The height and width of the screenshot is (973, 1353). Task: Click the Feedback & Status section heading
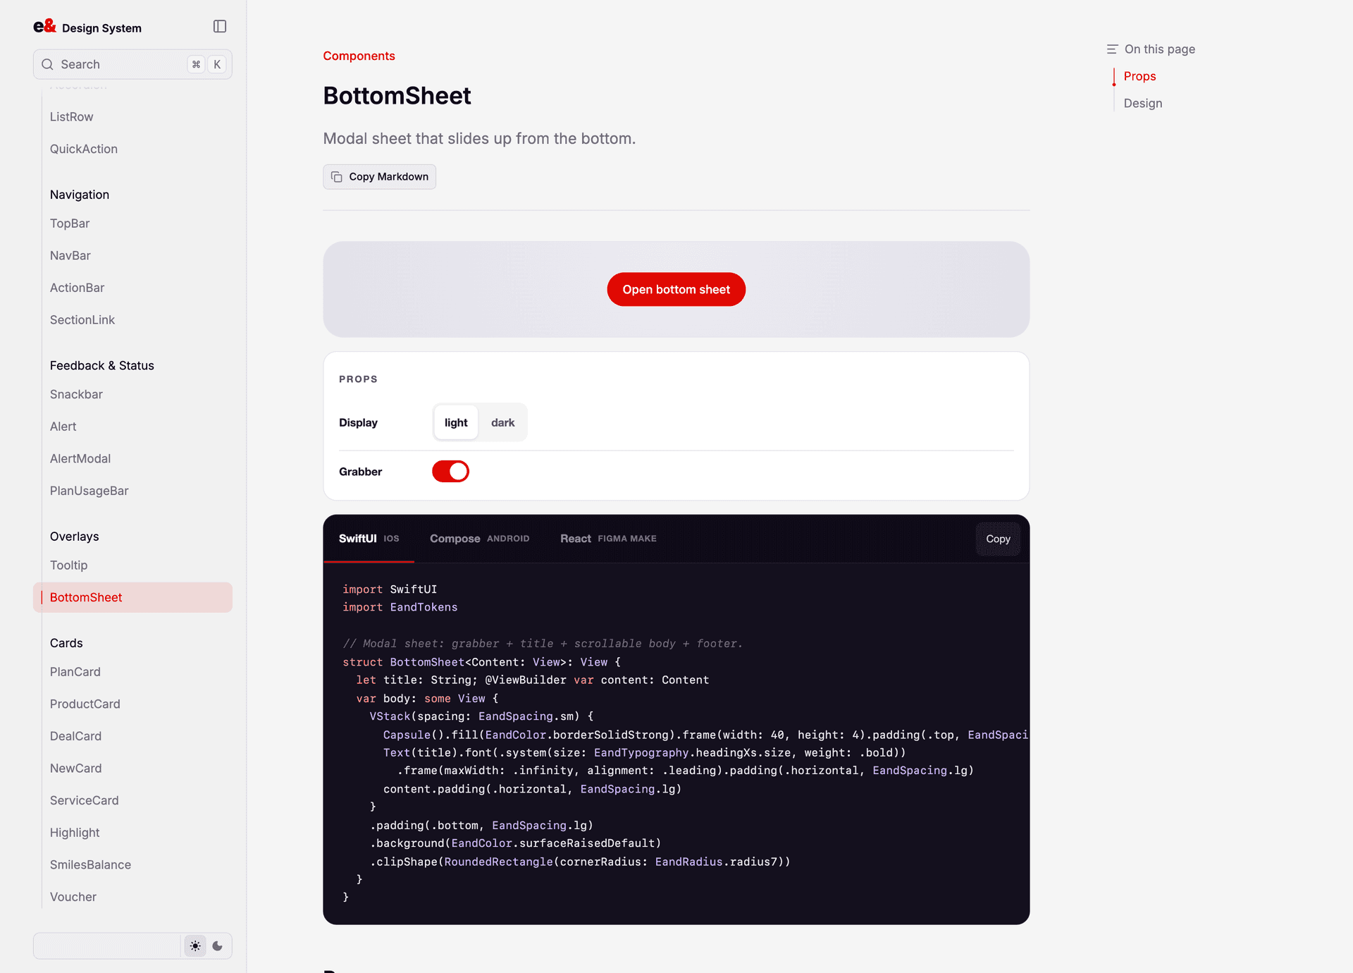[102, 365]
